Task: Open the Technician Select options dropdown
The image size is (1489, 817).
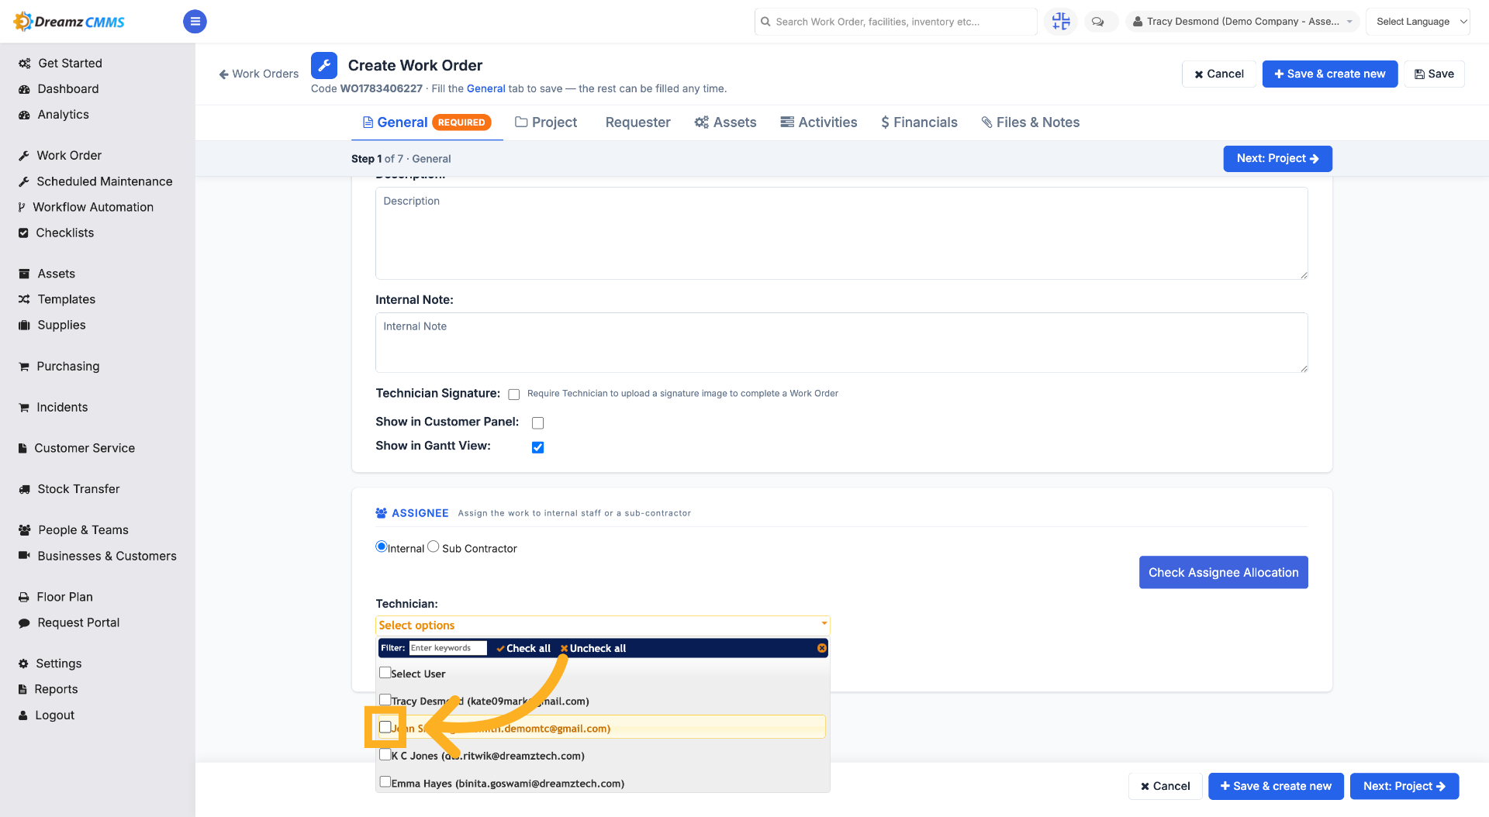Action: pos(603,626)
